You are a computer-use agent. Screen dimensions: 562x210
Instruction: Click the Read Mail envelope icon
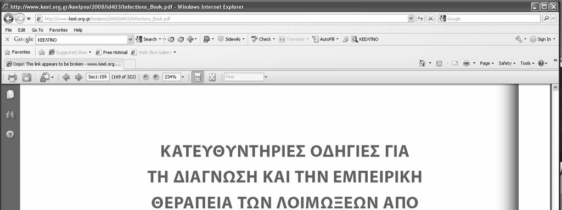[x=455, y=63]
